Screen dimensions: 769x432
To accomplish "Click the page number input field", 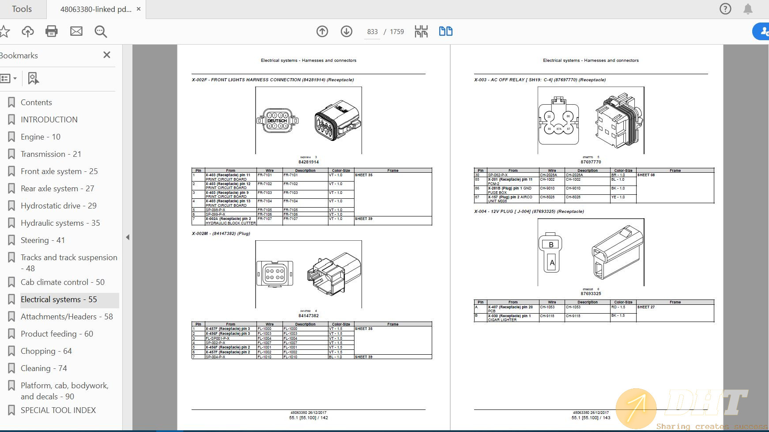I will point(372,31).
